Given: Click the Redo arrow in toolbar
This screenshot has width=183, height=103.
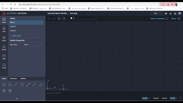Looking at the screenshot, I should (x=54, y=19).
